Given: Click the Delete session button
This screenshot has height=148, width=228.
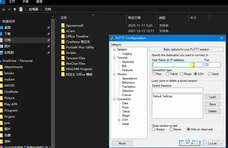Looking at the screenshot, I should (212, 111).
